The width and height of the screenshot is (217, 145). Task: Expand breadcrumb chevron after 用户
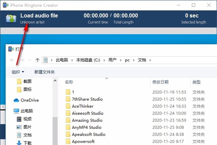[121, 60]
